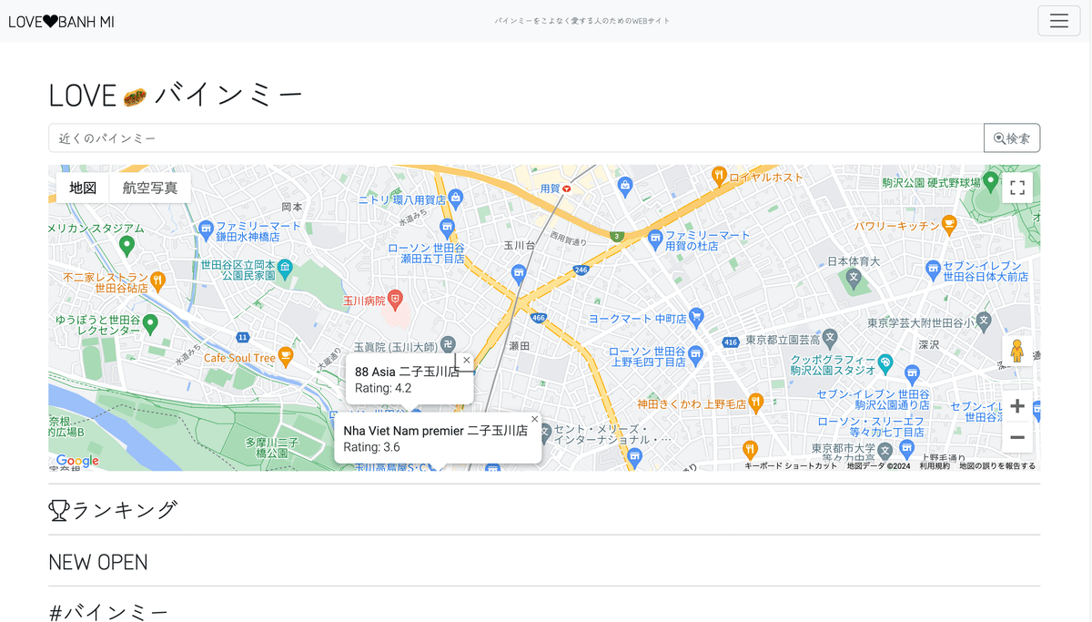Zoom out the map with minus button
1092x622 pixels.
coord(1017,438)
